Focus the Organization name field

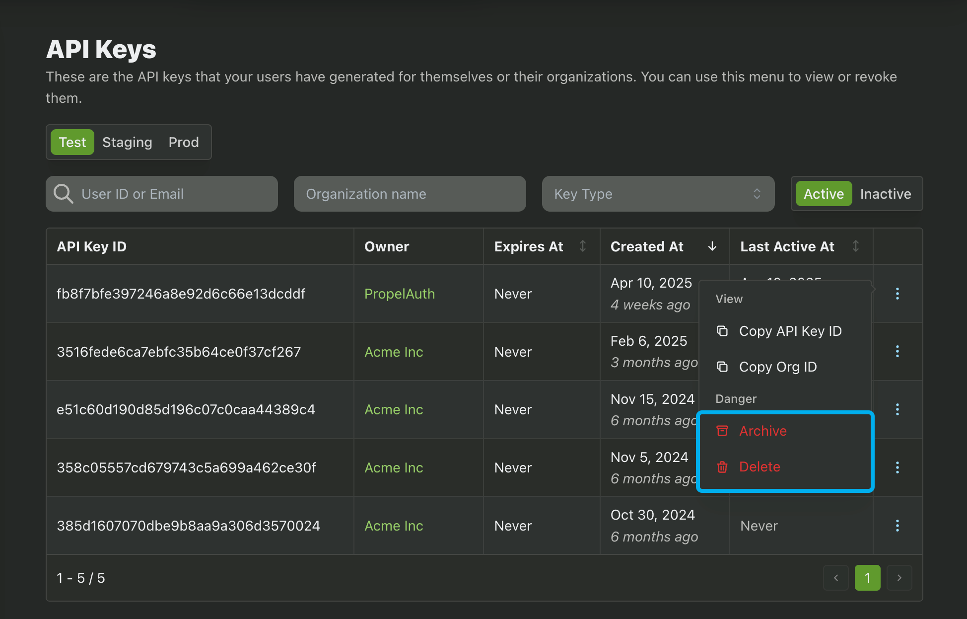click(x=410, y=194)
